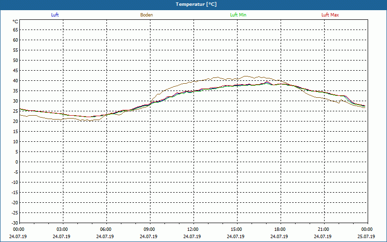Click the -10 y-axis value

click(15, 182)
